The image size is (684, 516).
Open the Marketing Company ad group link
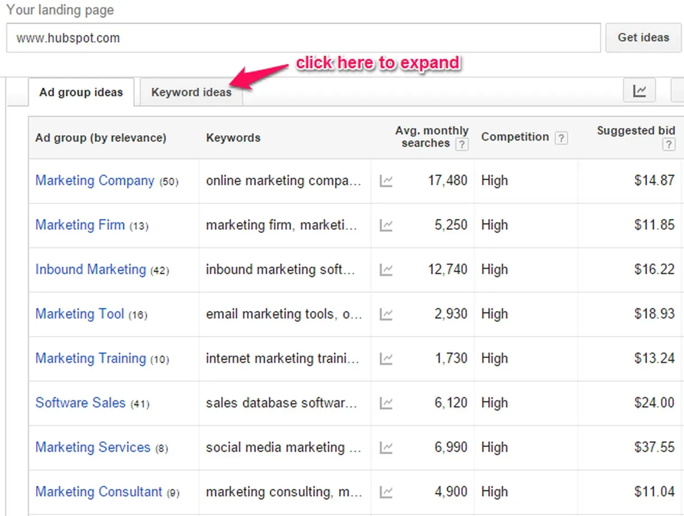pos(94,181)
